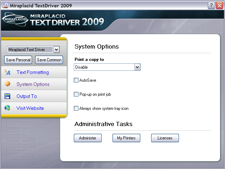Image resolution: width=225 pixels, height=169 pixels.
Task: Click the System Options gear icon
Action: coord(7,83)
